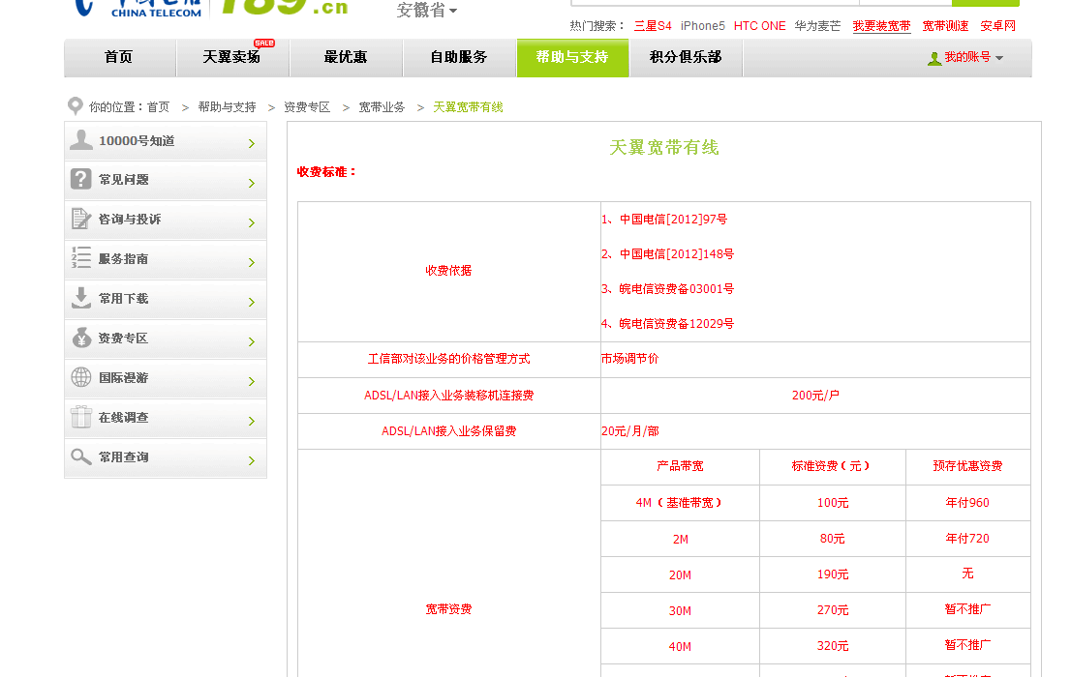Click the 服务指南 numbered list icon
1071x677 pixels.
tap(81, 258)
